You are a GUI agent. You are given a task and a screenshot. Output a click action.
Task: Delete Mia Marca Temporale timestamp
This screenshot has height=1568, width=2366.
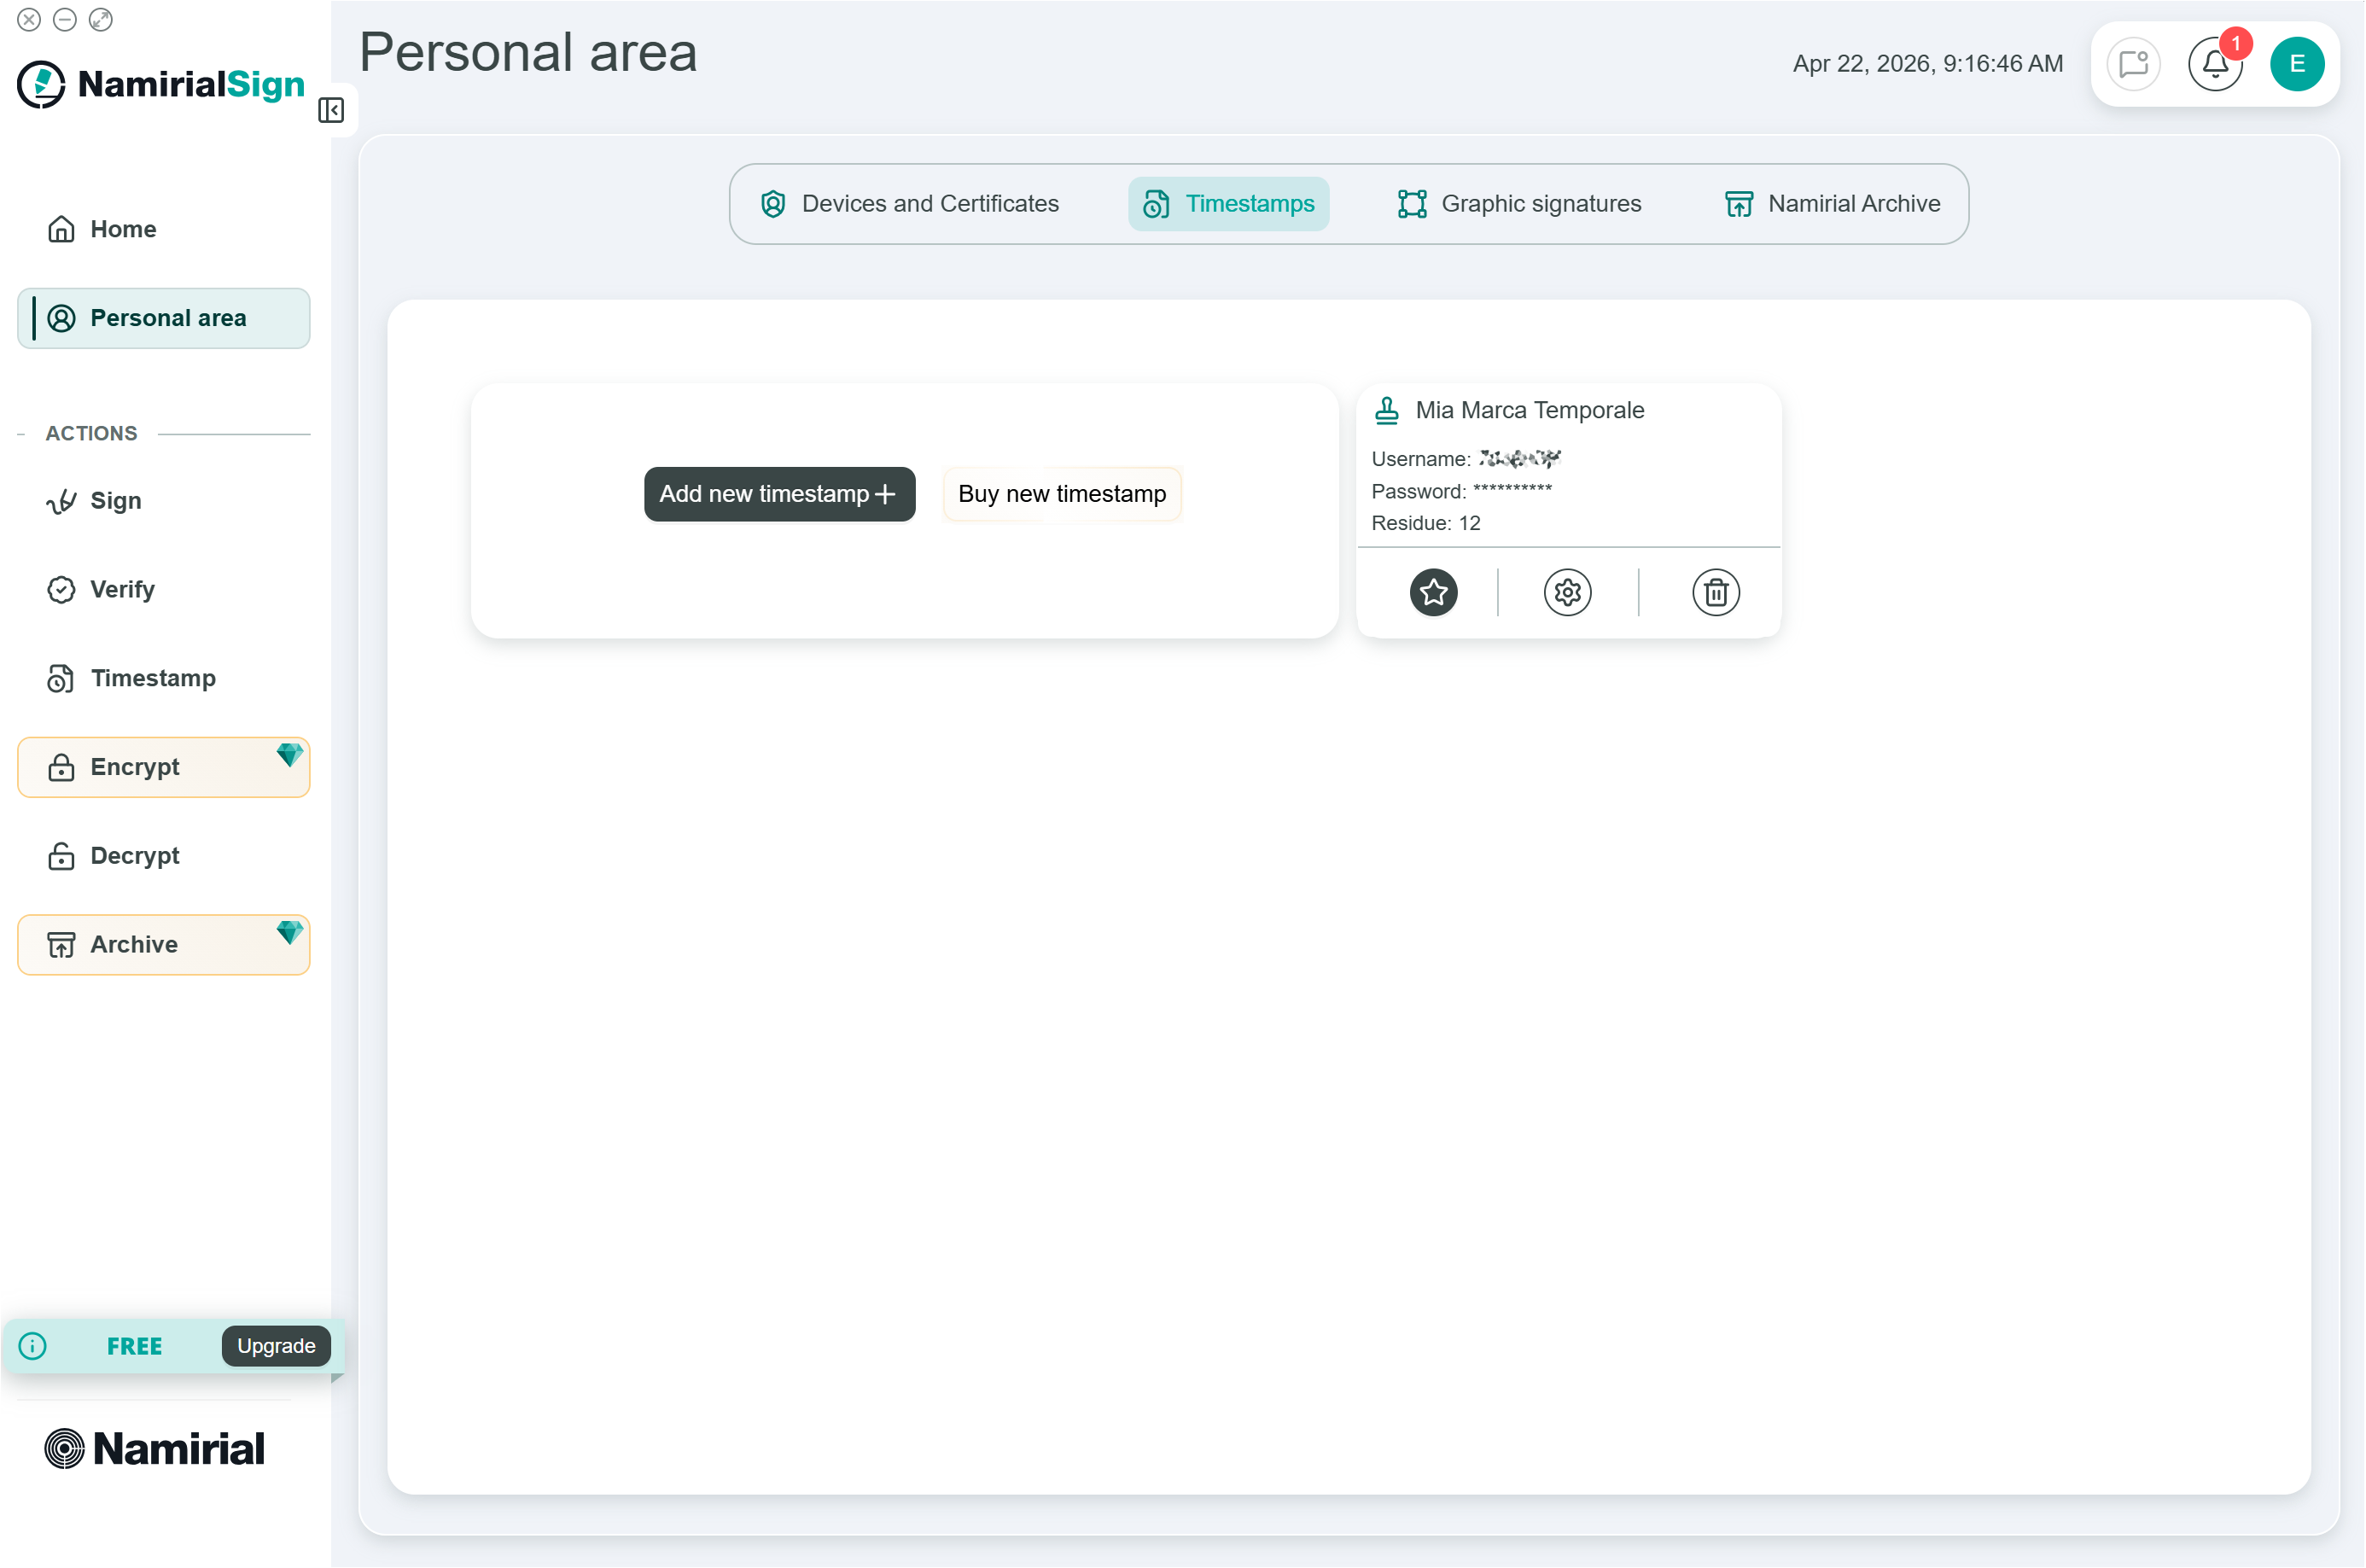click(x=1715, y=593)
